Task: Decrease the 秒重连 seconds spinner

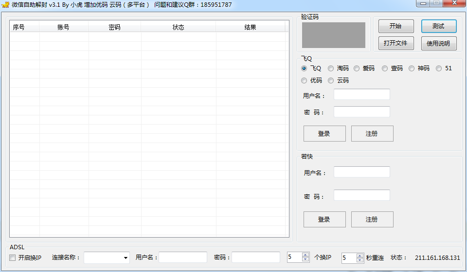Action: point(360,260)
